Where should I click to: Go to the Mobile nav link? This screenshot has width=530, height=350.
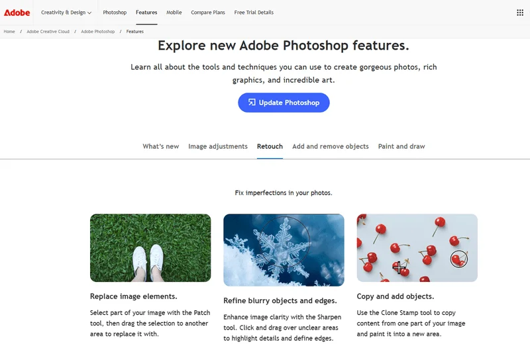click(x=174, y=13)
